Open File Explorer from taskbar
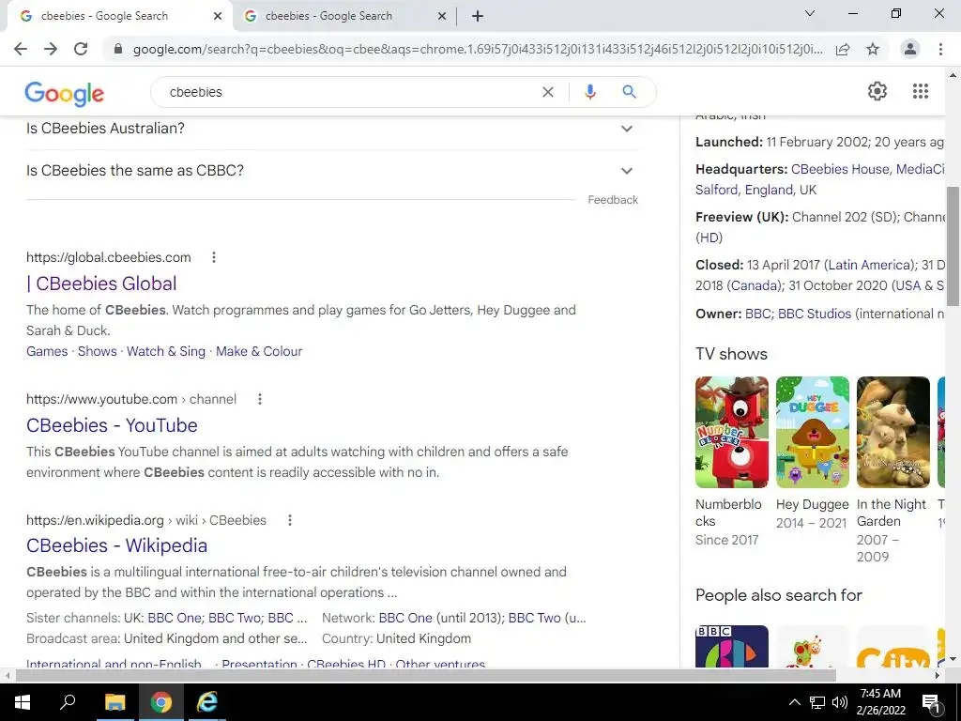 [114, 702]
